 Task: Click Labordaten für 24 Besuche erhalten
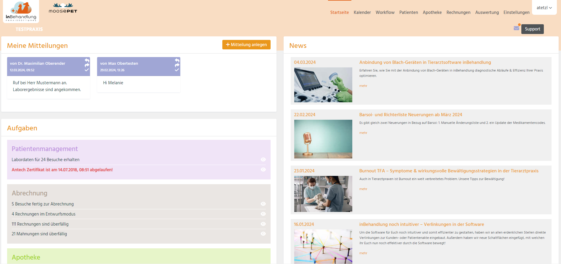click(x=46, y=160)
